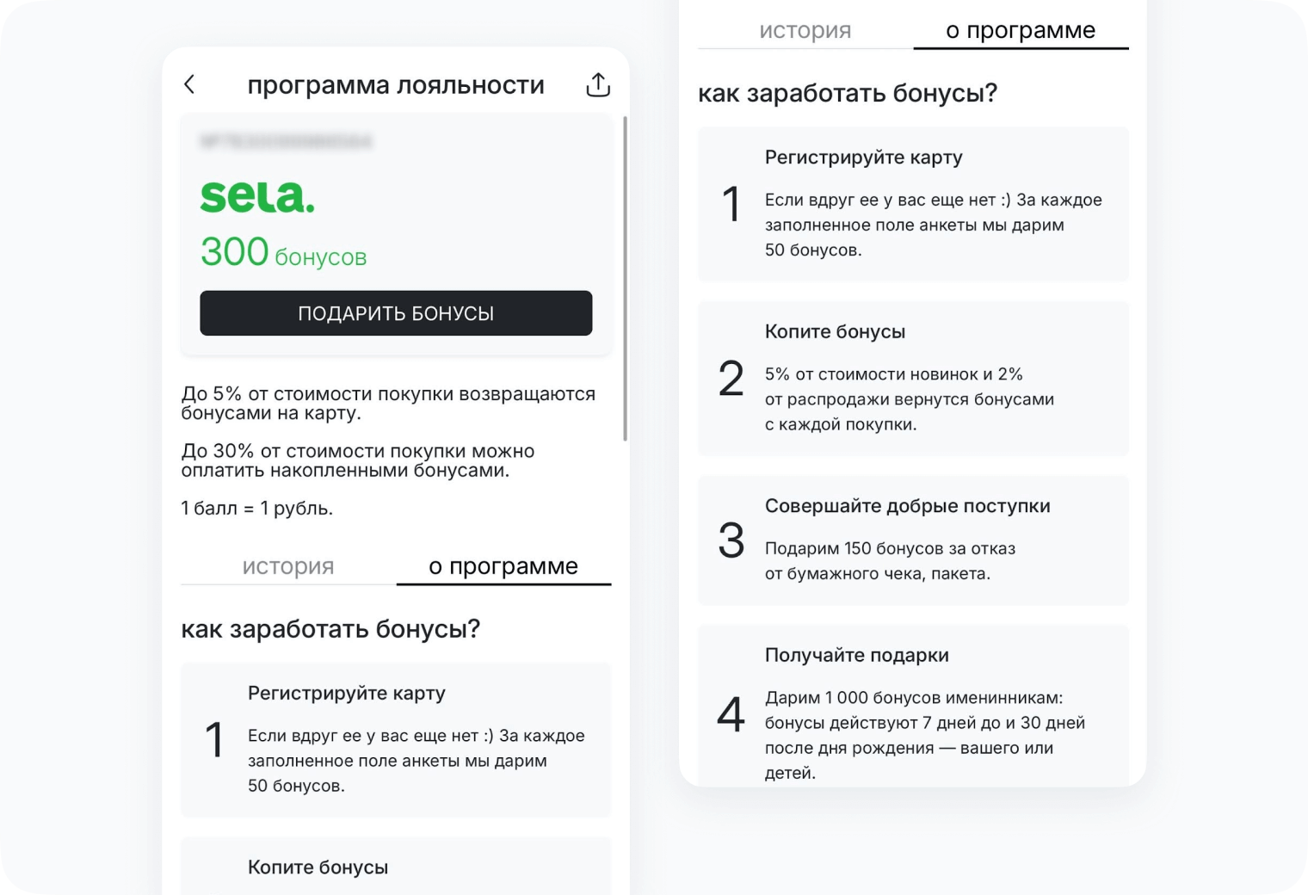Open the Совершайте добрые поступки card
Screen dimensions: 1308x895
(913, 540)
